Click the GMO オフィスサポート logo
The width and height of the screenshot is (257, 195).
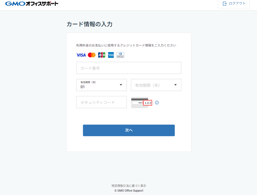(32, 4)
